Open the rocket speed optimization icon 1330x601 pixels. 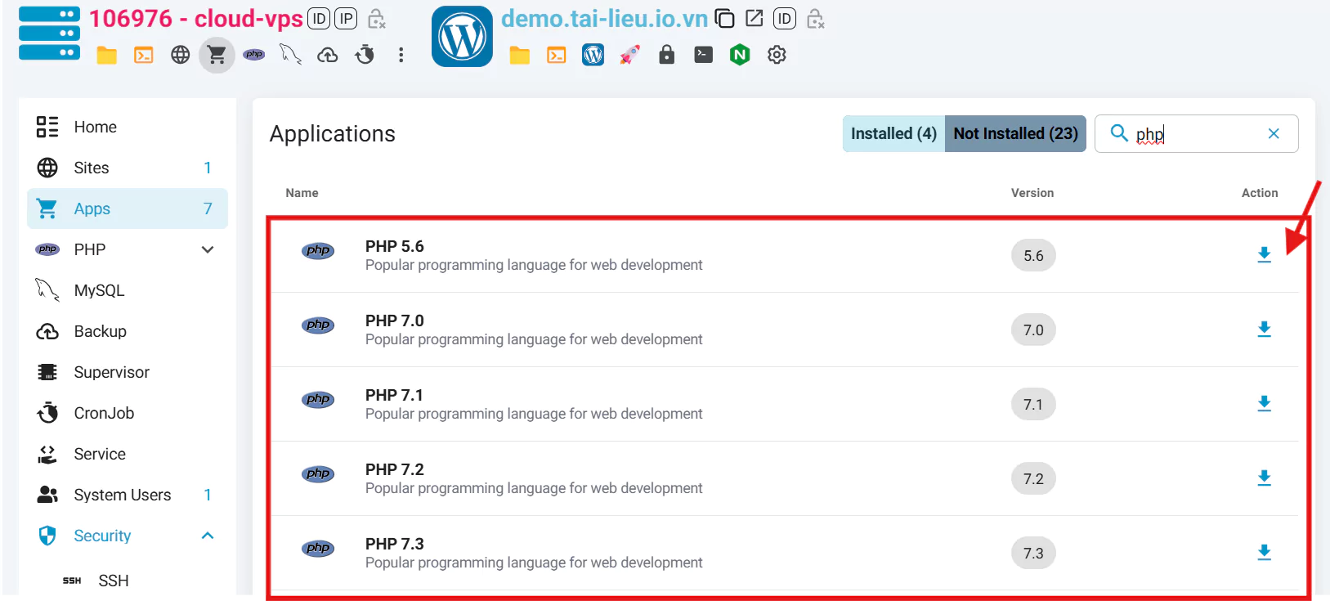629,55
